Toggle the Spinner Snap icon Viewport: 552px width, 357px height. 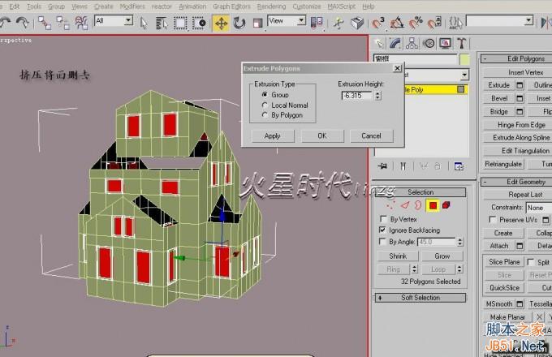(434, 23)
